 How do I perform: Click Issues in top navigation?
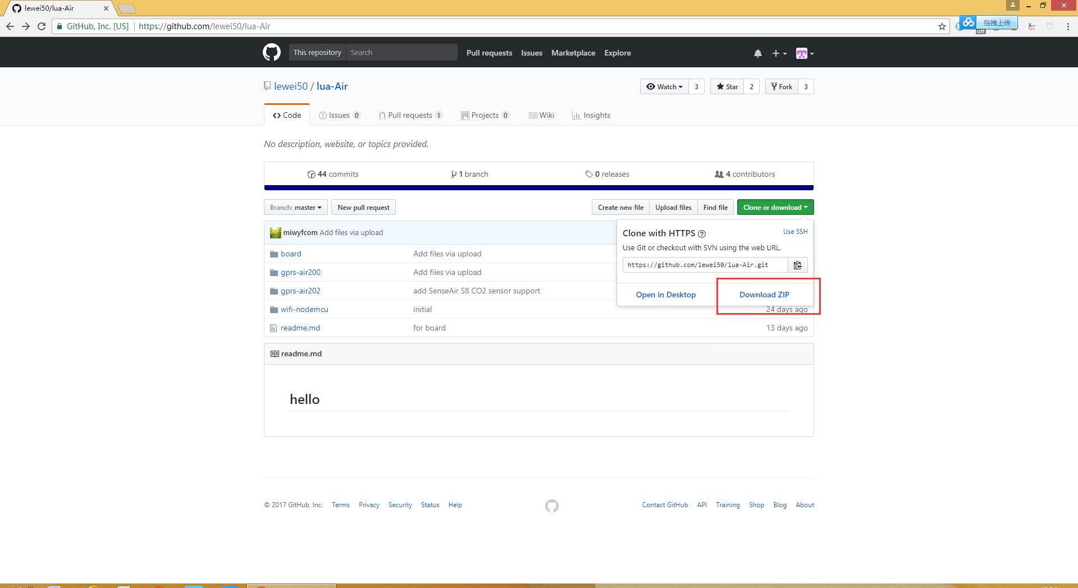pos(532,53)
